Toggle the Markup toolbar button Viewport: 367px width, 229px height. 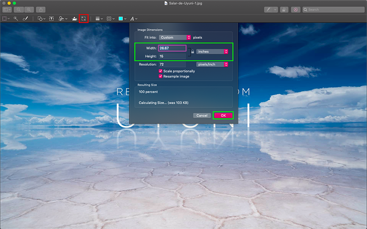[x=295, y=10]
